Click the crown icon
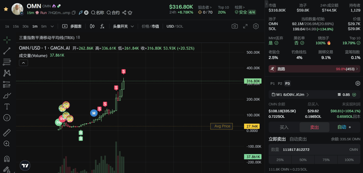 tap(130, 12)
